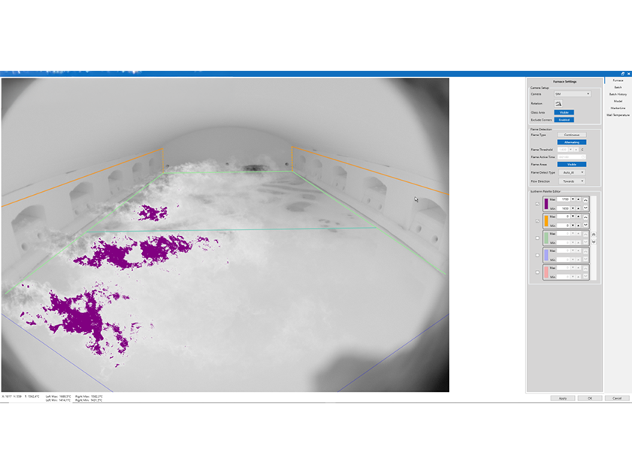Select Alternating flame type

coord(572,142)
